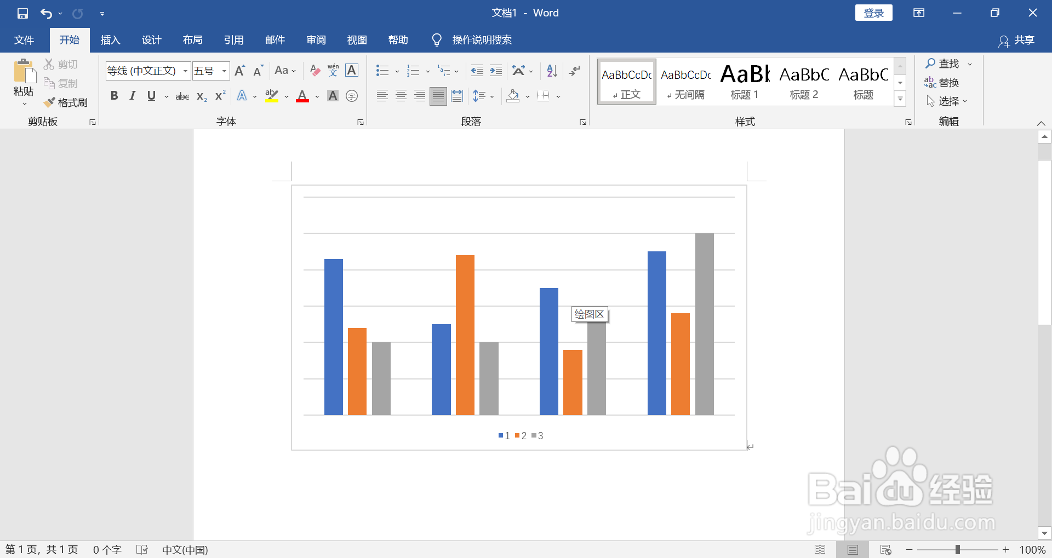Undo the last action
The image size is (1052, 558).
tap(47, 13)
